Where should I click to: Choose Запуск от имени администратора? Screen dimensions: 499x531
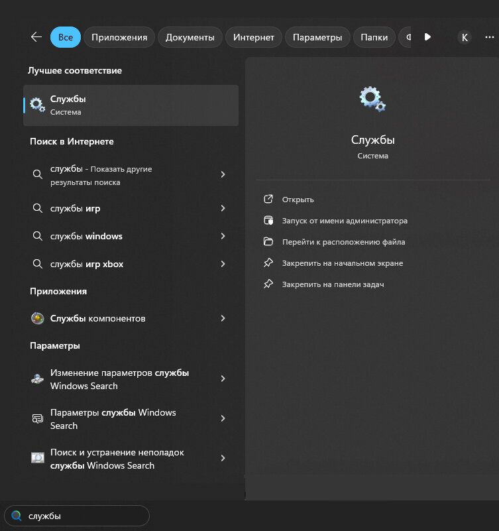[x=345, y=221]
